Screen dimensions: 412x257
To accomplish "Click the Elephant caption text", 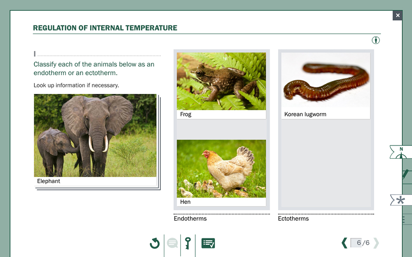I will coord(49,181).
